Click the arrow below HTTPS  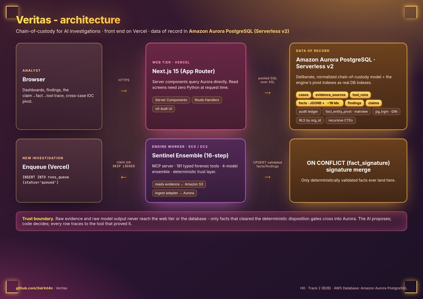pos(124,91)
